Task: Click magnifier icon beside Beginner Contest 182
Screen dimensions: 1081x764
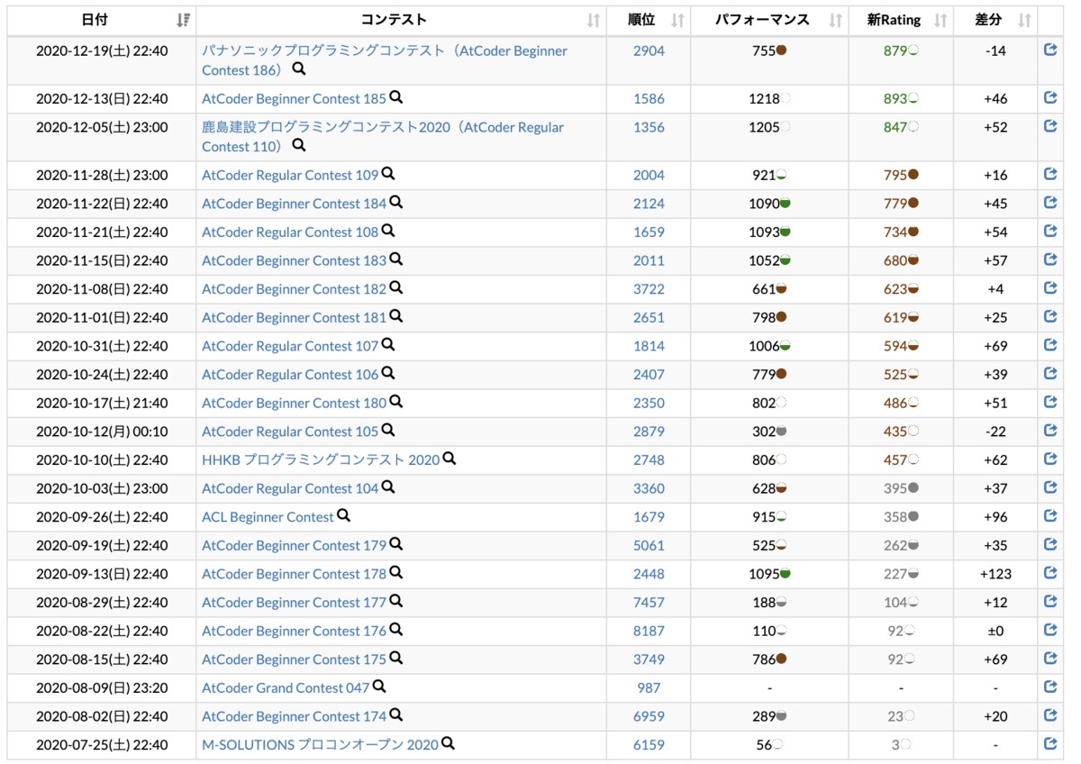Action: coord(395,288)
